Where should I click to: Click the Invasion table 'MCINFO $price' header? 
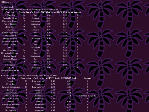(49, 12)
